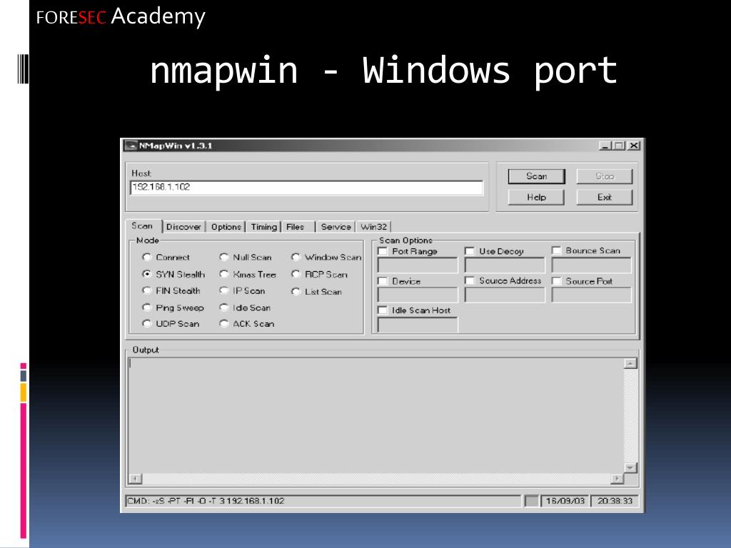The image size is (731, 548).
Task: Select Idle Scan mode
Action: [224, 308]
